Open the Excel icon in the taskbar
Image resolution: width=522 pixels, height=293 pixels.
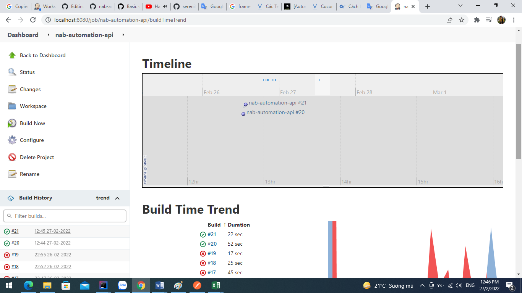(x=216, y=285)
